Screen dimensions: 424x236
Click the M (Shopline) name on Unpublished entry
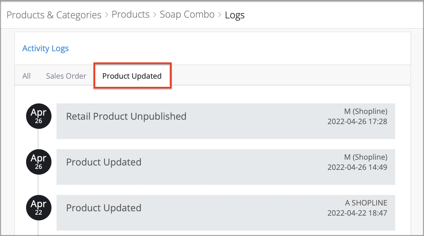pos(365,111)
